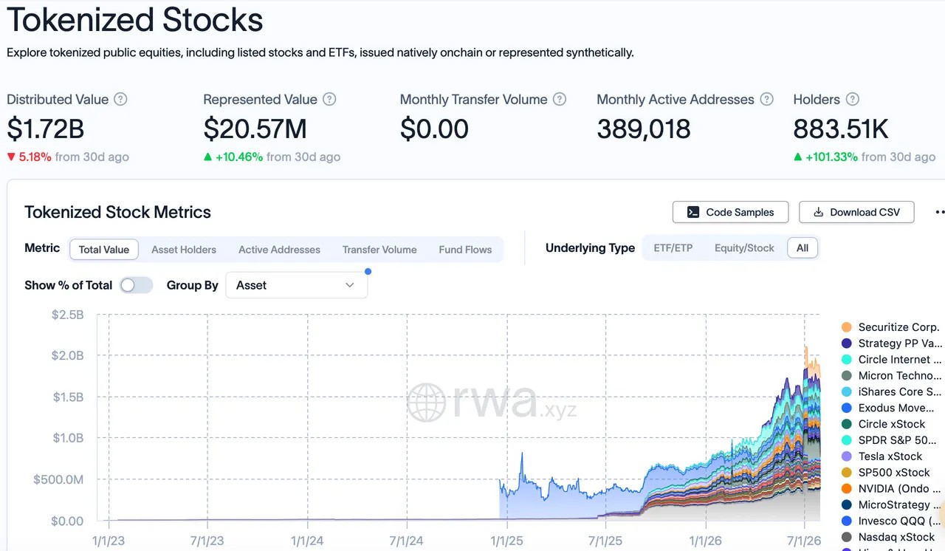Switch to the Fund Flows metric tab

[x=465, y=250]
